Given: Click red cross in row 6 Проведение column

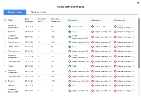Looking at the screenshot, I should 70,51.
